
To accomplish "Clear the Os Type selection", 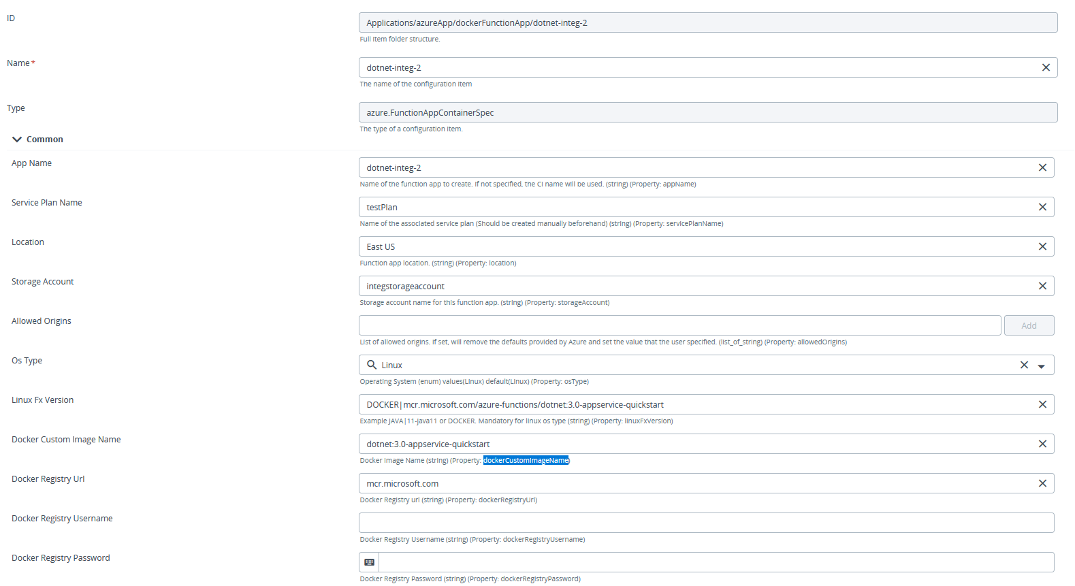I will click(1024, 364).
